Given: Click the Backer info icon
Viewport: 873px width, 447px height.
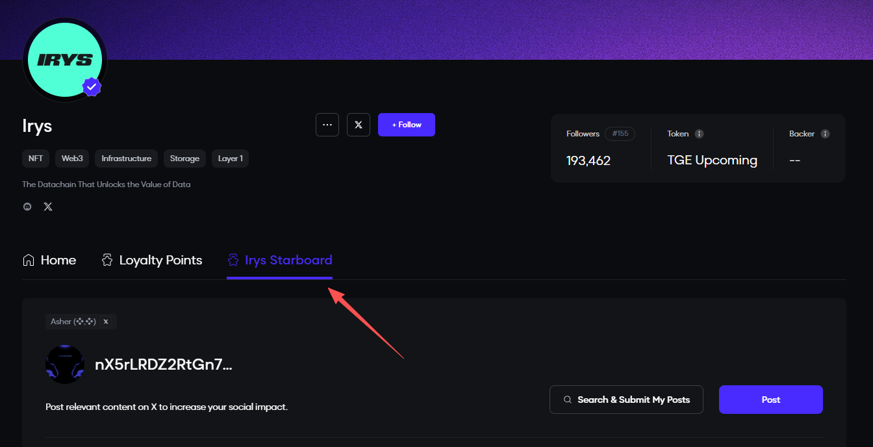Looking at the screenshot, I should tap(825, 134).
